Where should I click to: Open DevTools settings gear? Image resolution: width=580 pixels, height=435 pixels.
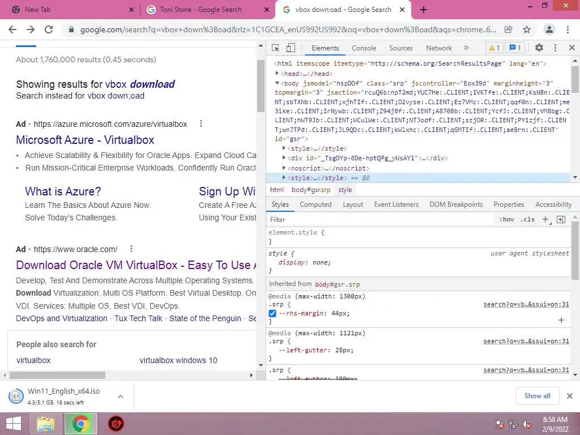pos(539,48)
